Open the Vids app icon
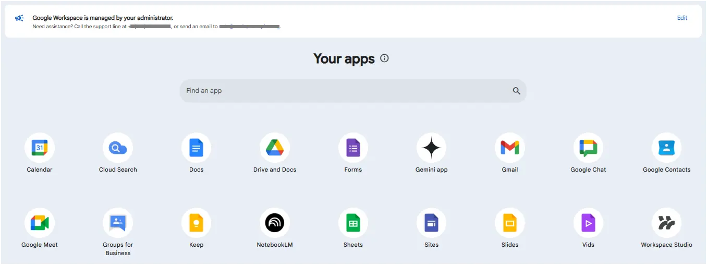 (x=588, y=223)
